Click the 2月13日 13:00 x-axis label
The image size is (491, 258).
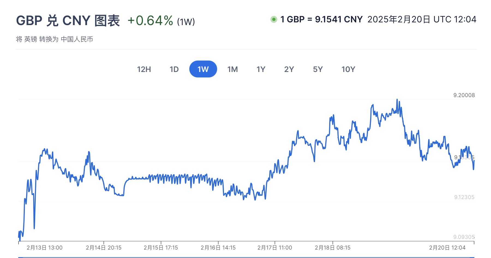[44, 248]
